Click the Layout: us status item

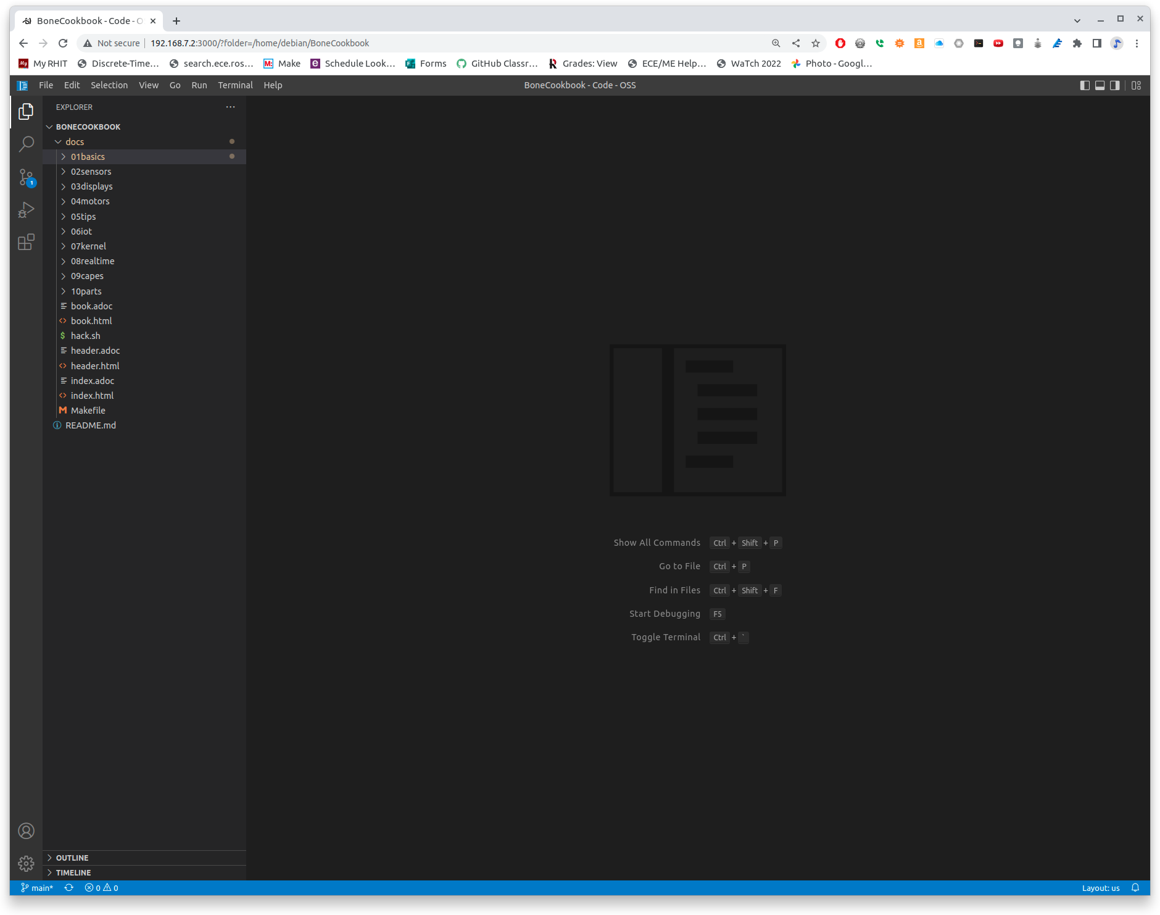1100,888
